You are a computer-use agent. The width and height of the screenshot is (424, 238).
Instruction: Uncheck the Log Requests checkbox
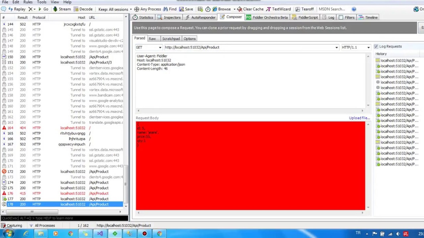pyautogui.click(x=376, y=47)
